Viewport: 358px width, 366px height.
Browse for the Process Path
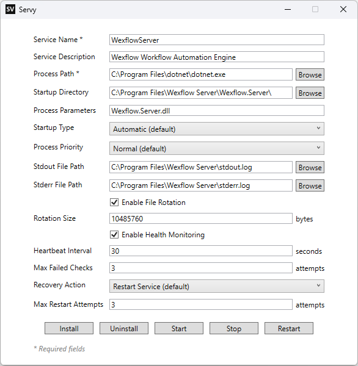(x=310, y=74)
